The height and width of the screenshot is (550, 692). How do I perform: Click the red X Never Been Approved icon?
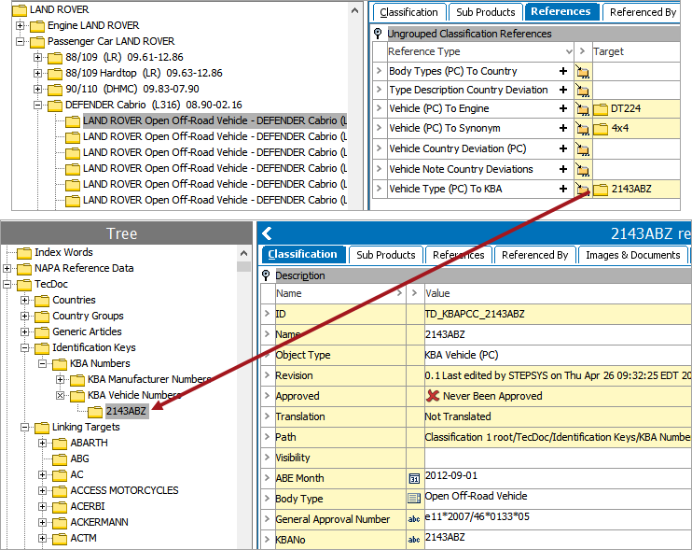click(433, 395)
